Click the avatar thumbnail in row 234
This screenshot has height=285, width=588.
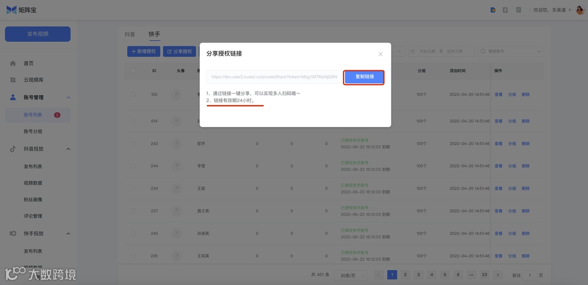[x=176, y=189]
